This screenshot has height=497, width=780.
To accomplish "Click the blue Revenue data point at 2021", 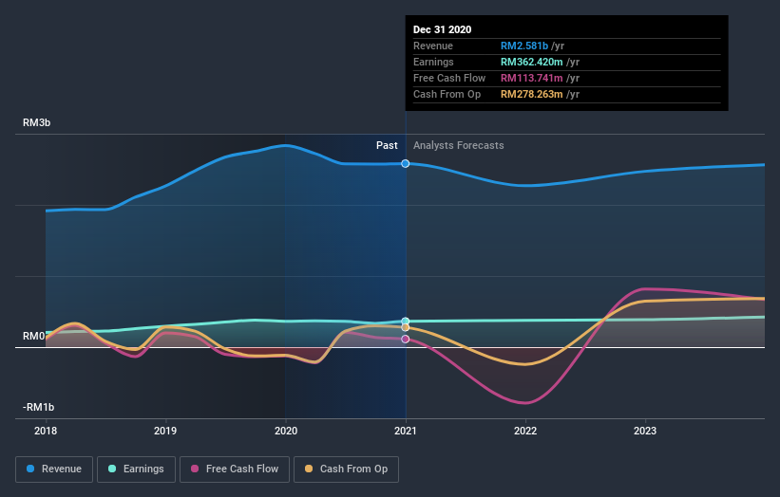I will [x=406, y=164].
